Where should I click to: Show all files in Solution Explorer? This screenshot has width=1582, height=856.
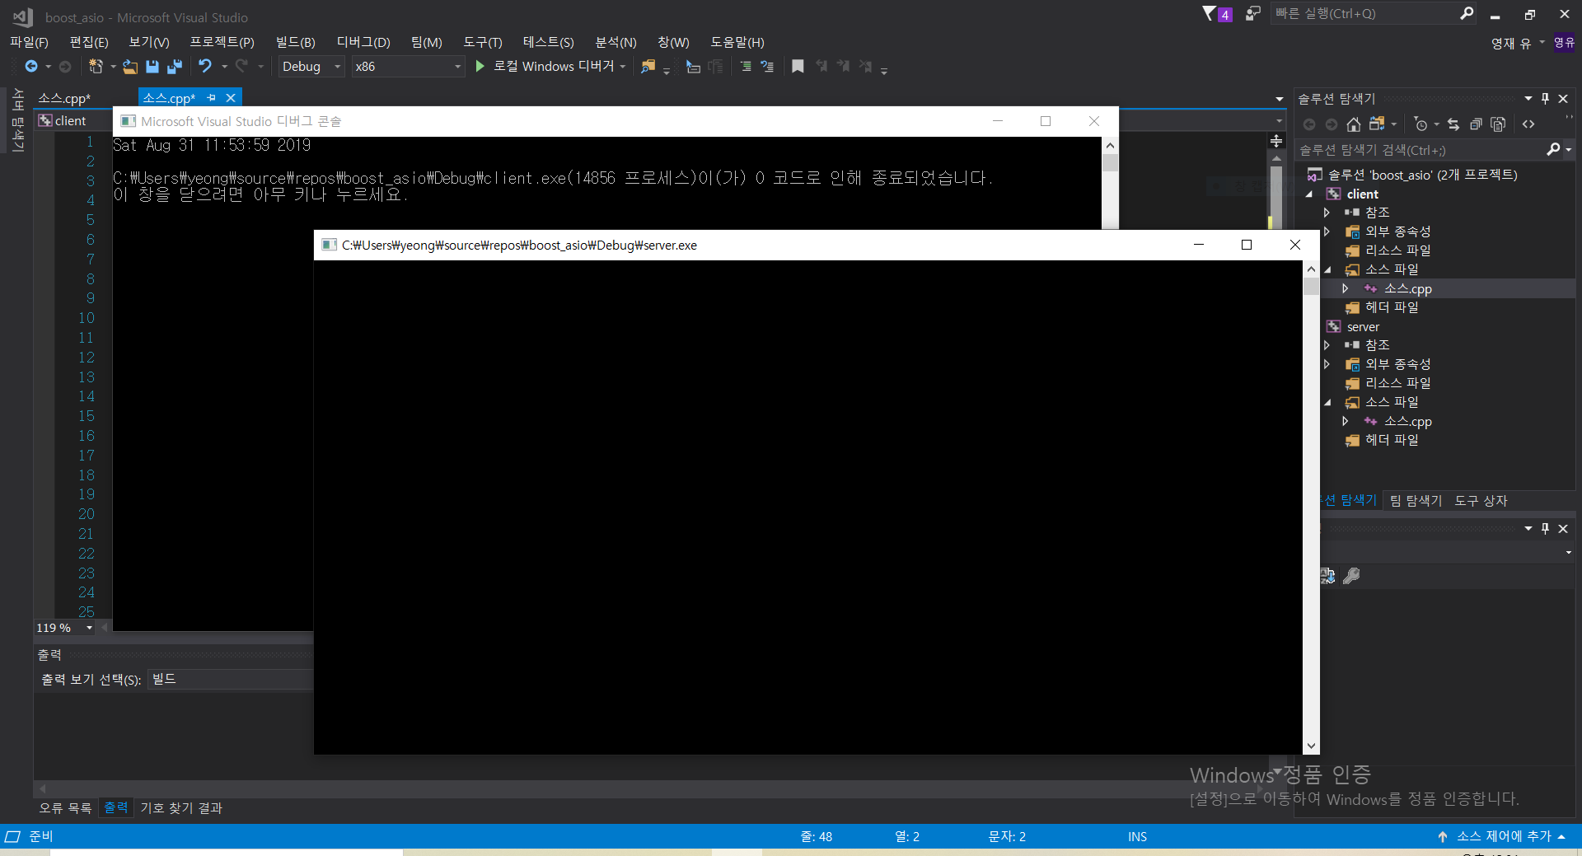(x=1498, y=124)
